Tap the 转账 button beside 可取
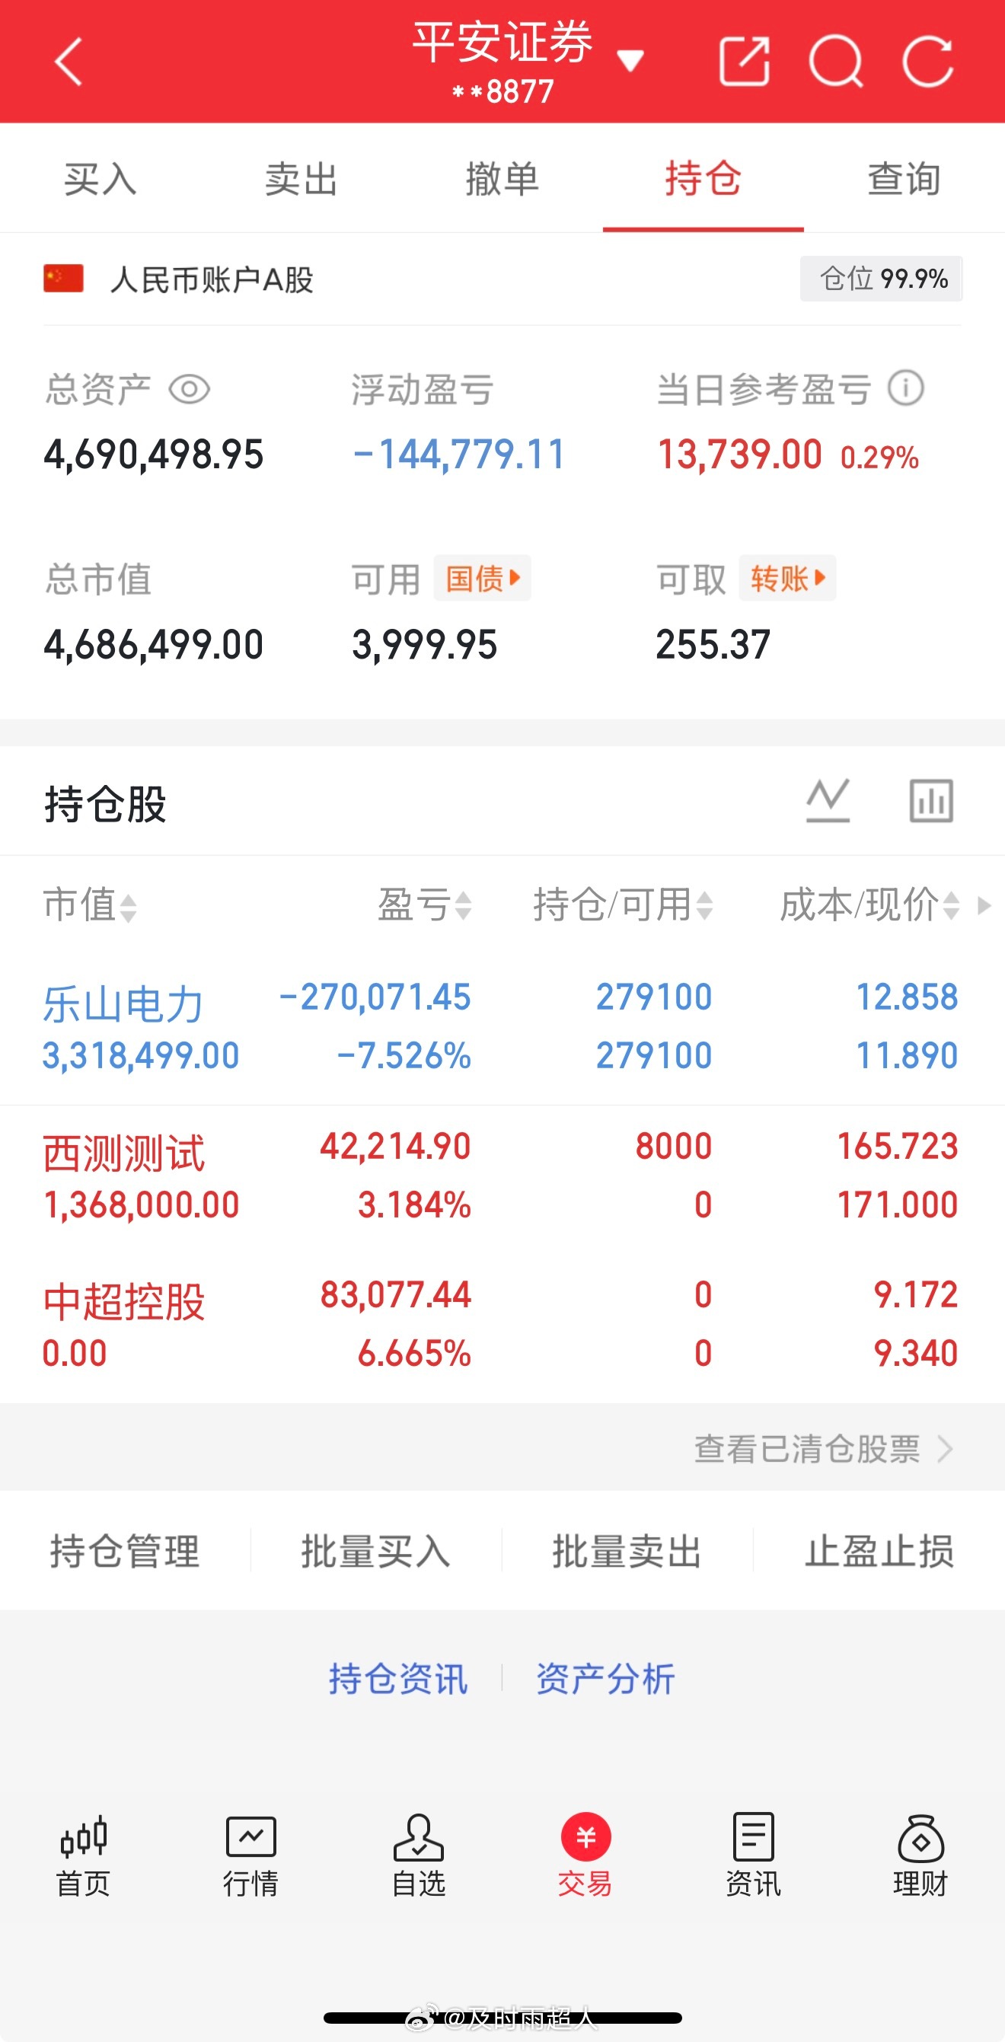This screenshot has width=1005, height=2042. [787, 579]
